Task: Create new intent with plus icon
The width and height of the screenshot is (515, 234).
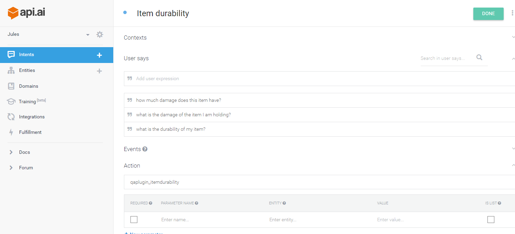Action: point(99,55)
